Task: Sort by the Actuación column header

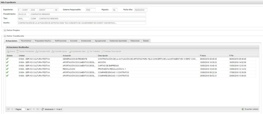Action: click(x=79, y=55)
